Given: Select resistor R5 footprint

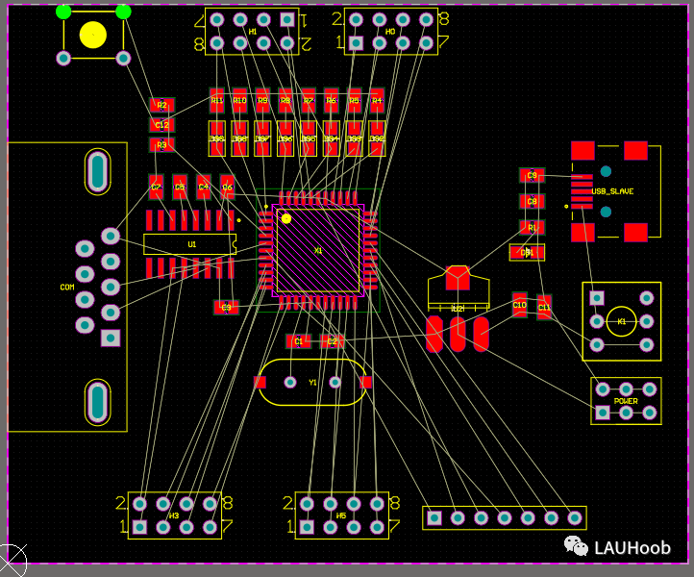Looking at the screenshot, I should tap(354, 101).
